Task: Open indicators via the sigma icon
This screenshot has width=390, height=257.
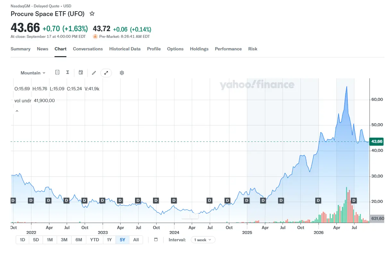Action: click(x=68, y=73)
